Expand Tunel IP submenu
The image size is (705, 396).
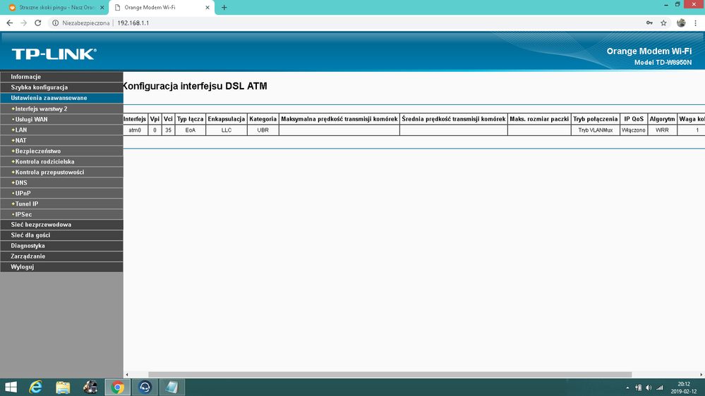pyautogui.click(x=61, y=204)
